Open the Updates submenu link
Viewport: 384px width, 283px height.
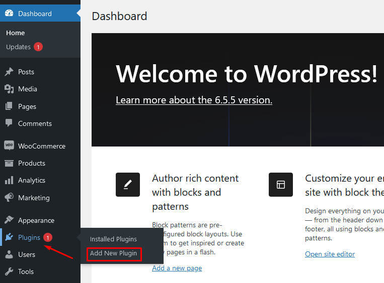[x=19, y=47]
